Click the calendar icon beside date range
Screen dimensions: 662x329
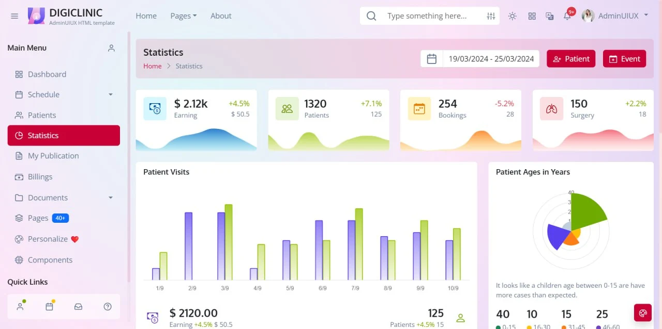coord(432,59)
